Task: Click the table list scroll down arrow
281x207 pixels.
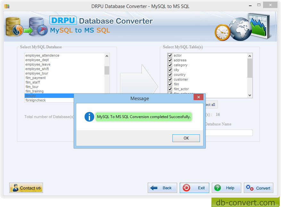Action: (x=250, y=95)
